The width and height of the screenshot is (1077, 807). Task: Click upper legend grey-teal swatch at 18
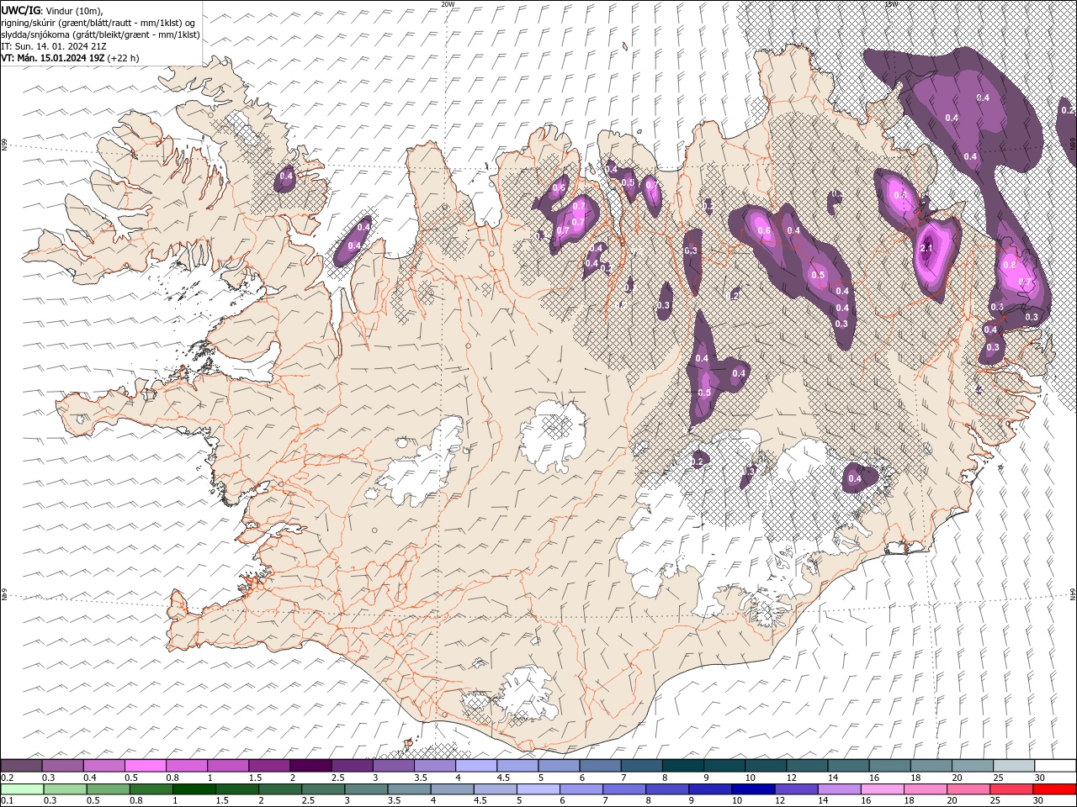point(931,766)
